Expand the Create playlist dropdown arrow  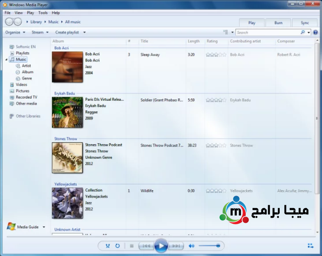point(84,33)
